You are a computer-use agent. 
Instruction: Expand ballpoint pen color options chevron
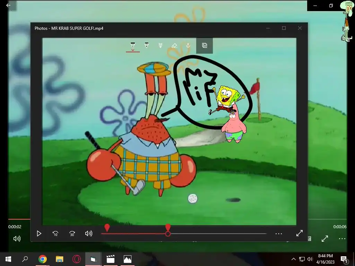133,50
